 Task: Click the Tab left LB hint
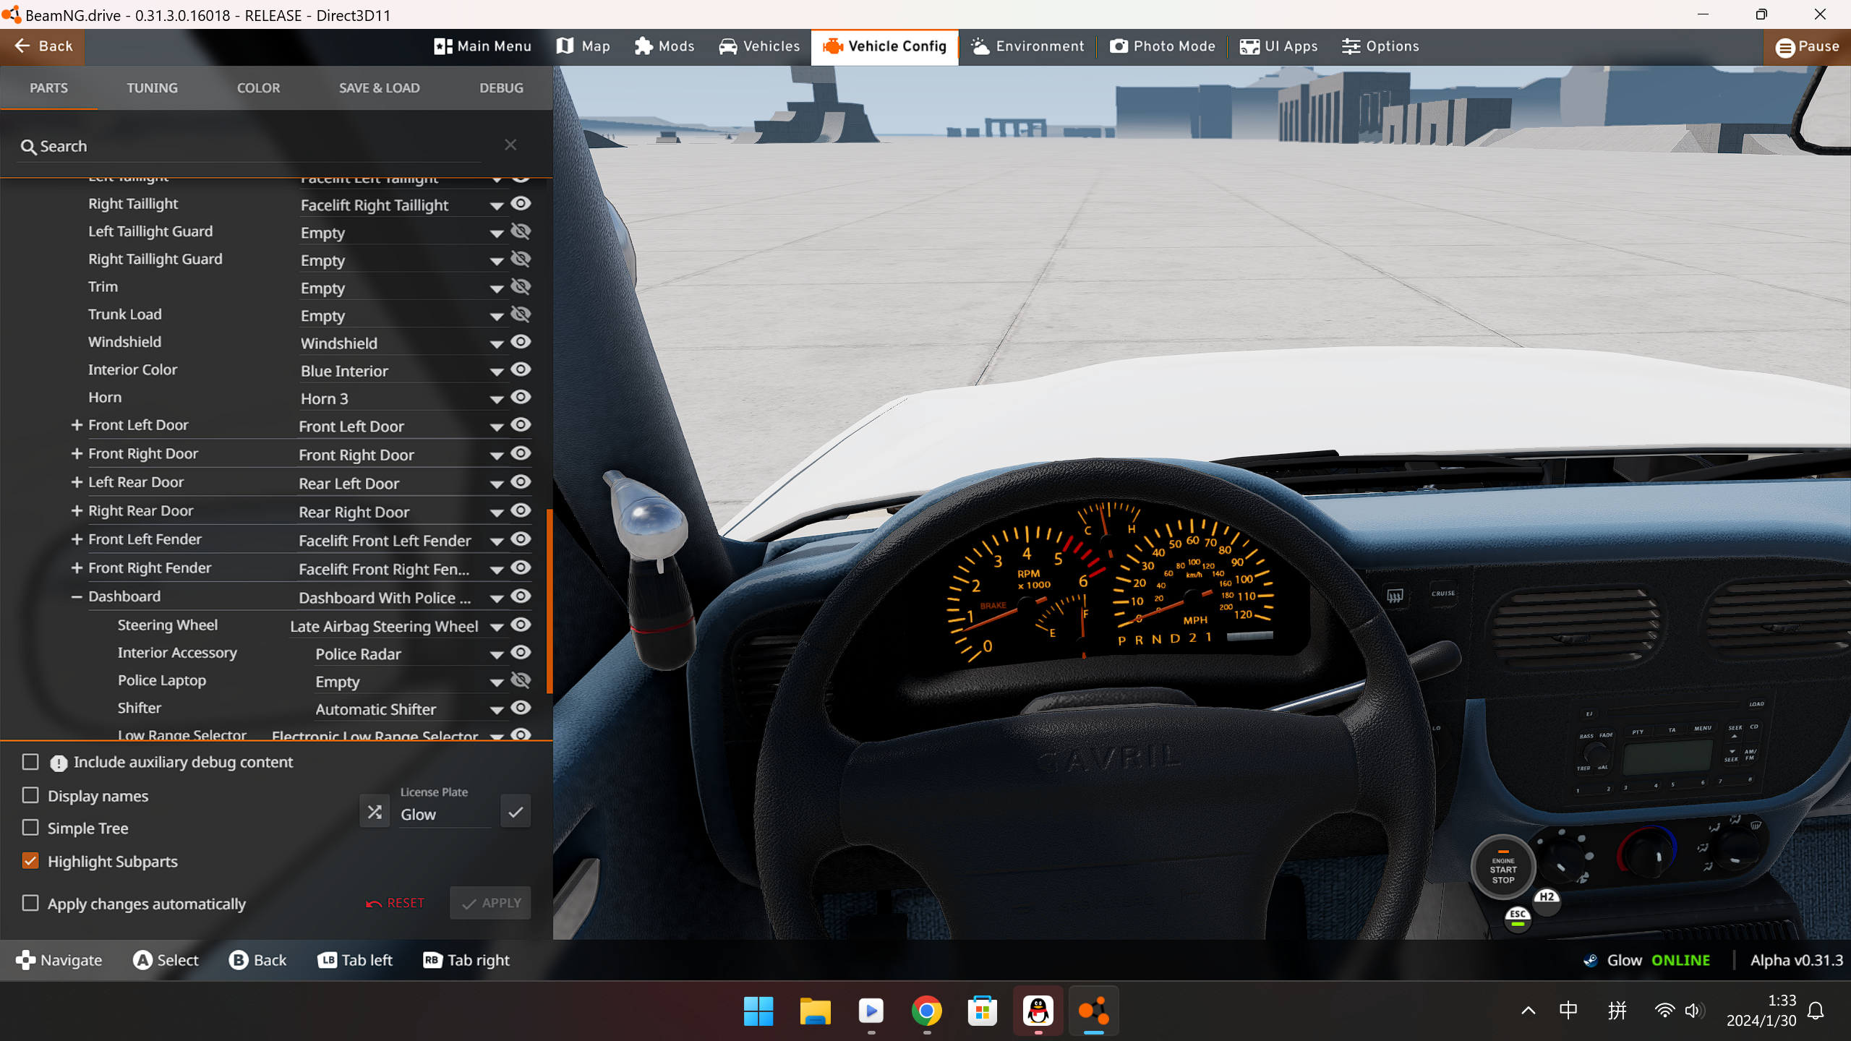pos(355,960)
